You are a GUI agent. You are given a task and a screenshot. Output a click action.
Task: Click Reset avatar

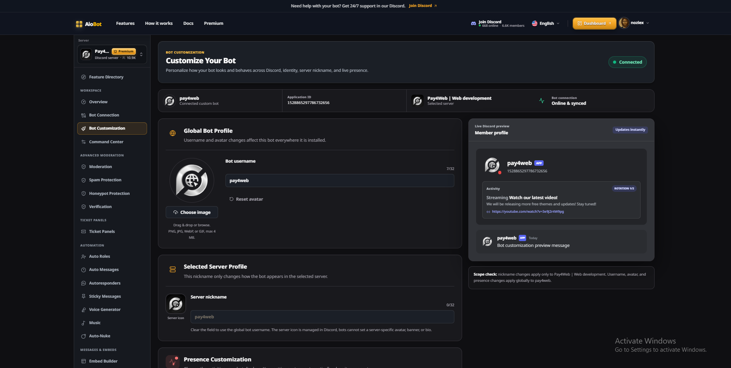tap(246, 199)
